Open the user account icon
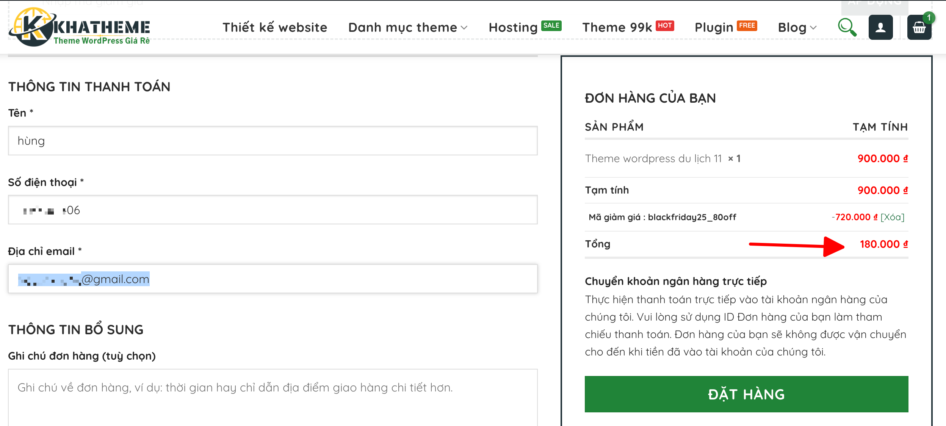Viewport: 946px width, 426px height. pyautogui.click(x=880, y=27)
